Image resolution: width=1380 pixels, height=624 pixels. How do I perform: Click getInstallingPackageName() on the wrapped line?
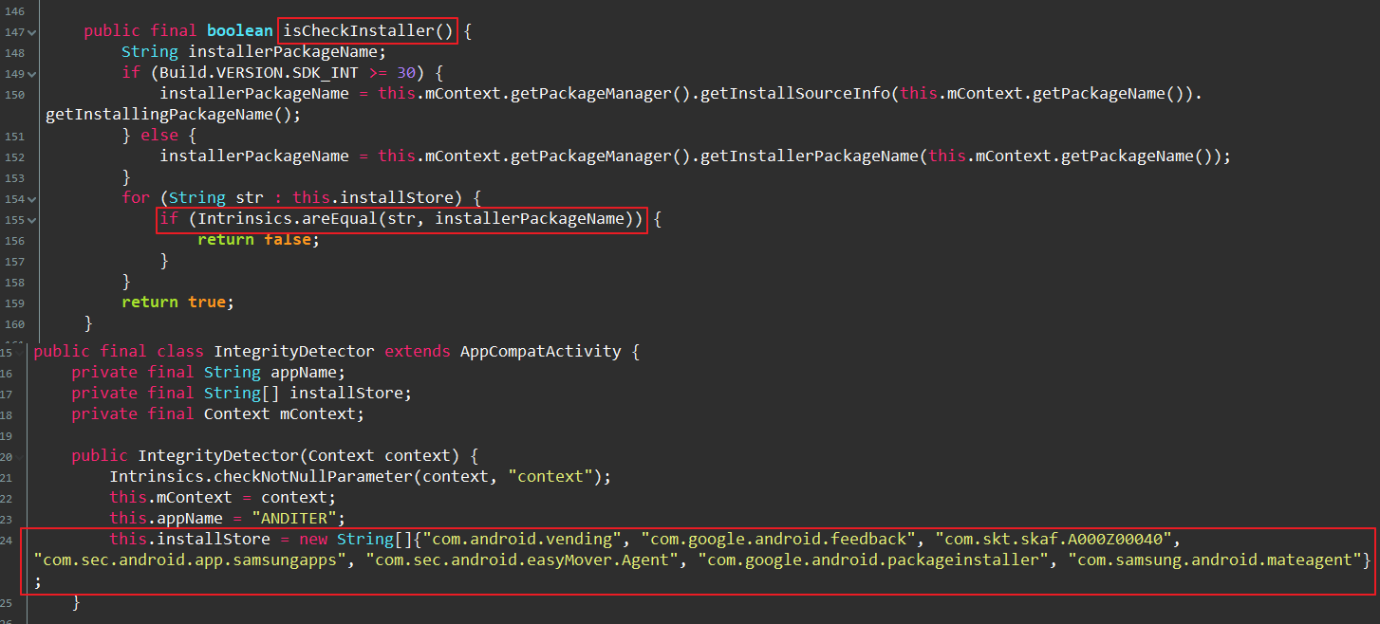coord(173,114)
